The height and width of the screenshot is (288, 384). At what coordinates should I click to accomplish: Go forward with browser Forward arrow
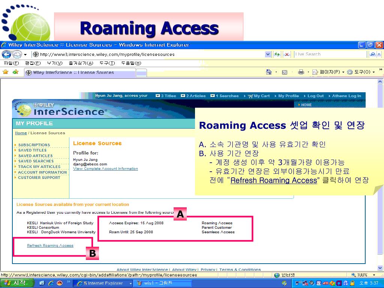[17, 54]
